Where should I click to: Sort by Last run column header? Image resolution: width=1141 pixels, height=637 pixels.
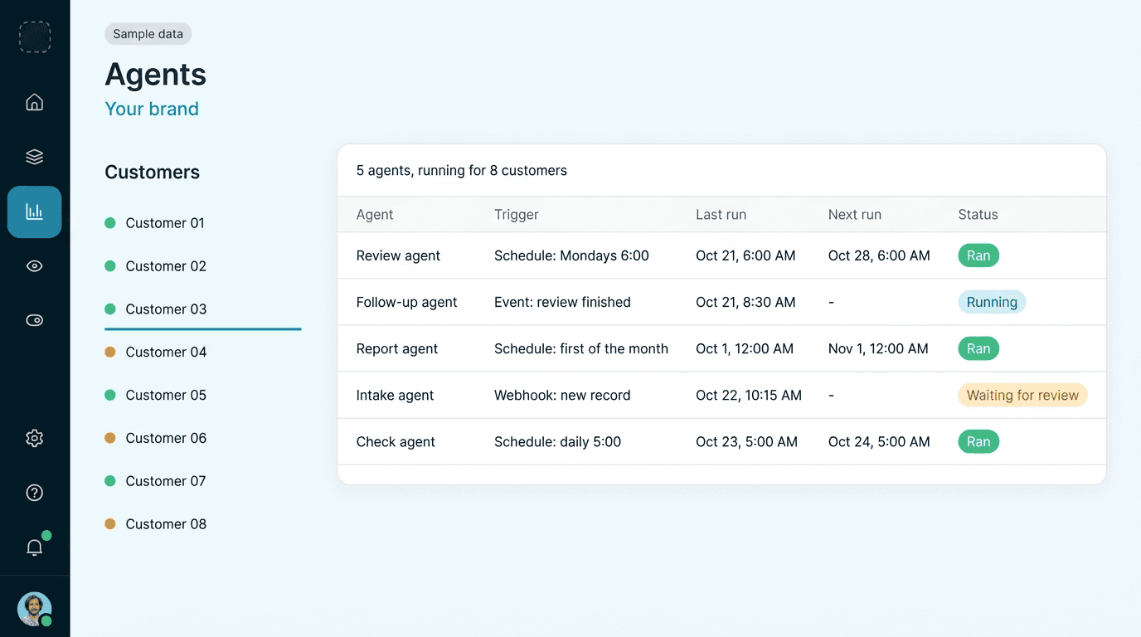(721, 215)
